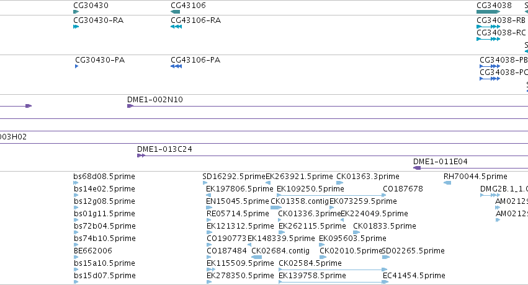Click the CG34038-PC protein glyph
This screenshot has width=528, height=285.
pos(490,79)
